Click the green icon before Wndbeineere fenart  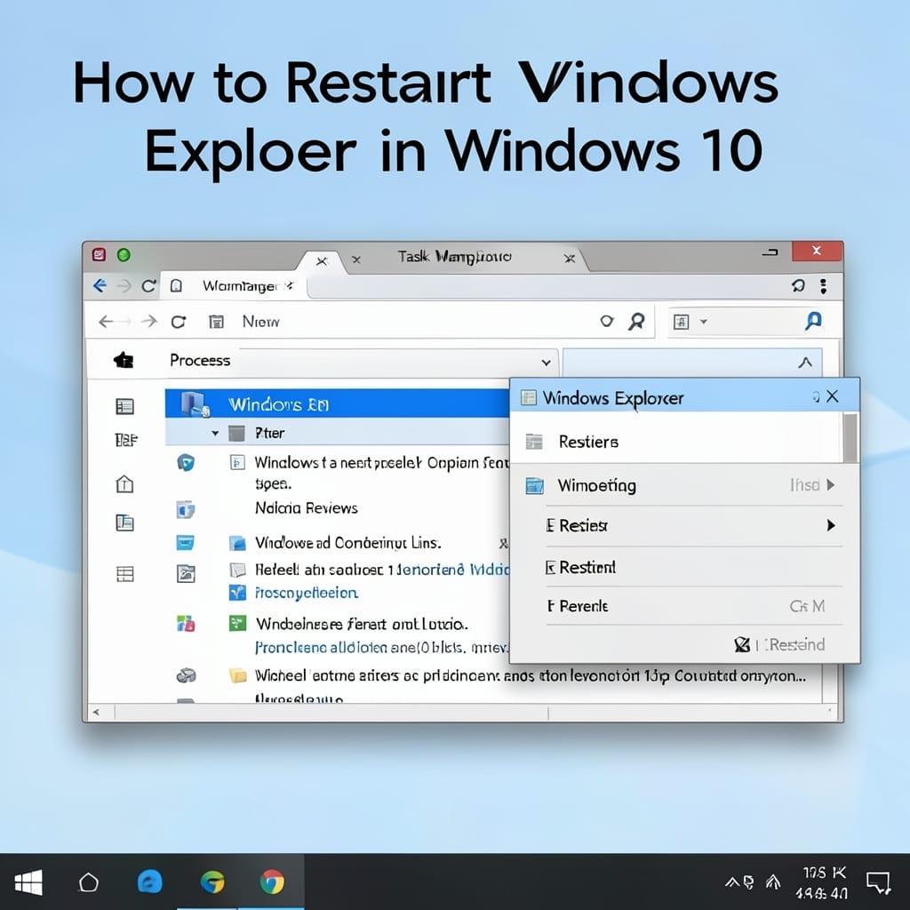[237, 623]
